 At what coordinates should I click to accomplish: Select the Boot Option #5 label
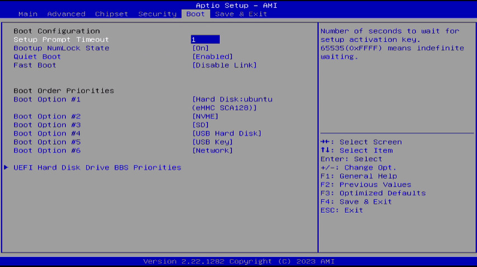click(47, 142)
